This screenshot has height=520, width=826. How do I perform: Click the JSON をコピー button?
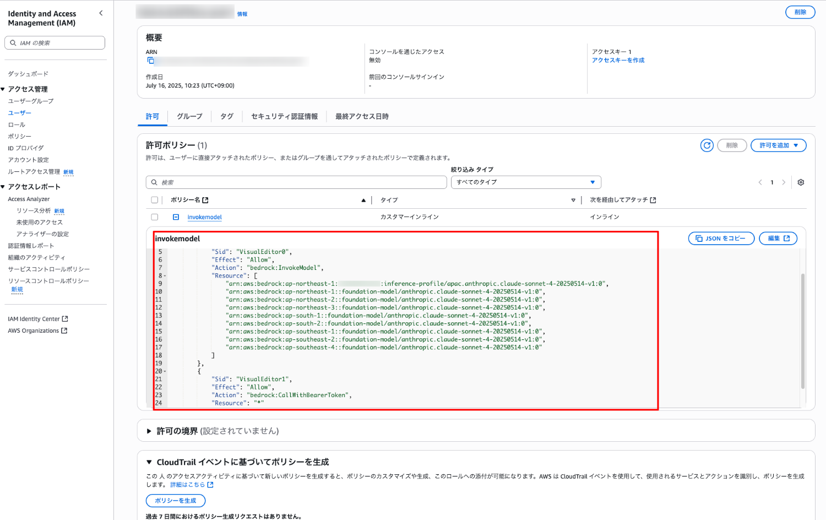coord(721,239)
